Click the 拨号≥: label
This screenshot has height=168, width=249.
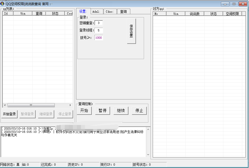pos(86,38)
